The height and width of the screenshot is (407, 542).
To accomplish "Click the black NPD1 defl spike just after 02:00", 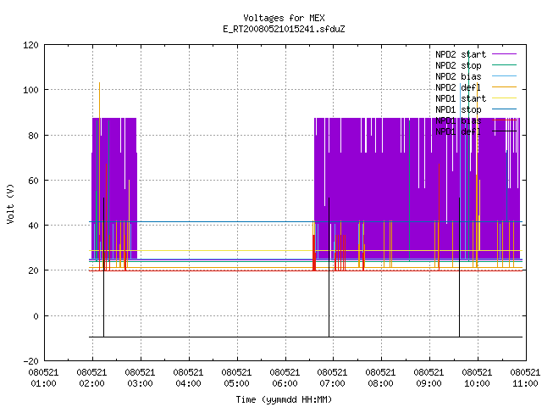I will pos(103,266).
